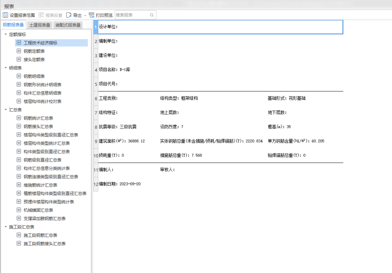Open the 楼层构件类型统计汇总表 report

tap(47, 143)
